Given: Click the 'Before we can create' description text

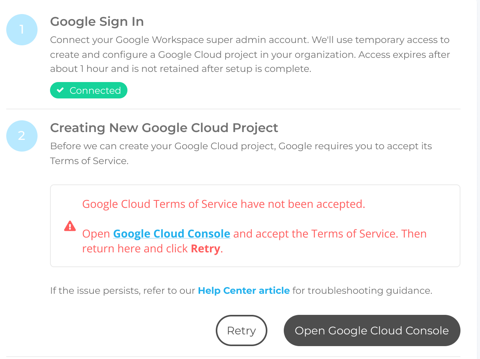Looking at the screenshot, I should click(x=241, y=154).
